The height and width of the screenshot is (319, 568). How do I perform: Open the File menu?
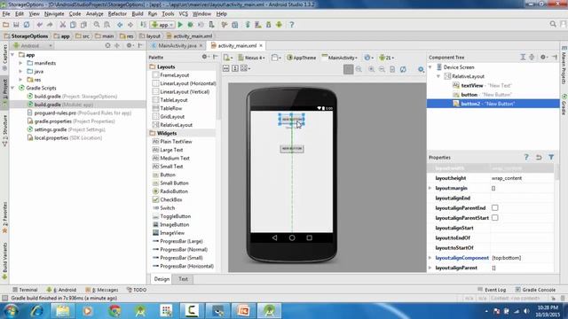[x=6, y=14]
